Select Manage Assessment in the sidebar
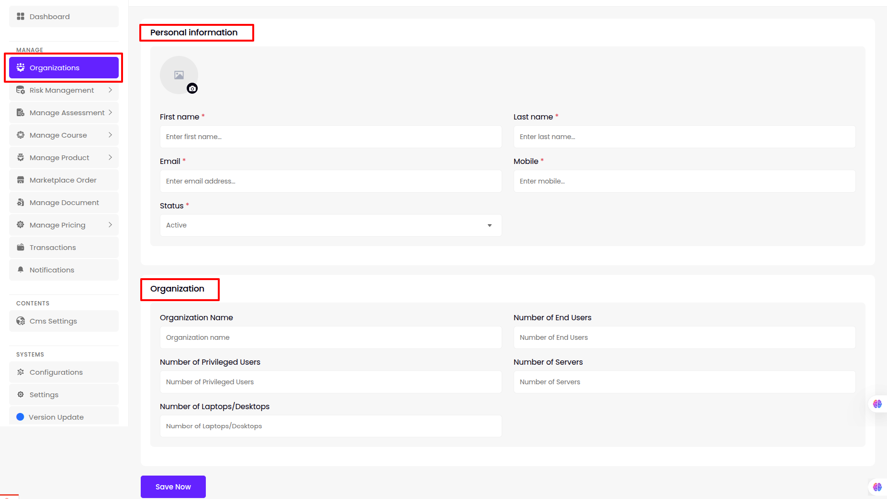887x499 pixels. click(x=67, y=113)
